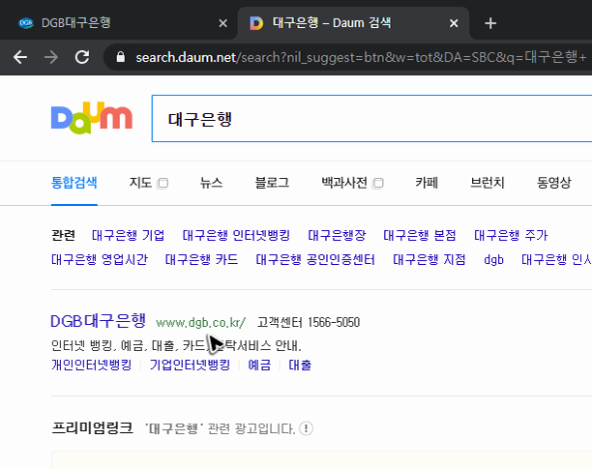Click the browser address bar URL
Image resolution: width=592 pixels, height=469 pixels.
(361, 57)
